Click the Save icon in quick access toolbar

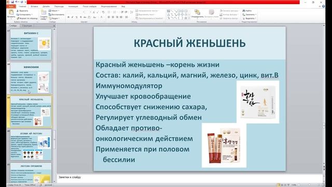tap(12, 2)
